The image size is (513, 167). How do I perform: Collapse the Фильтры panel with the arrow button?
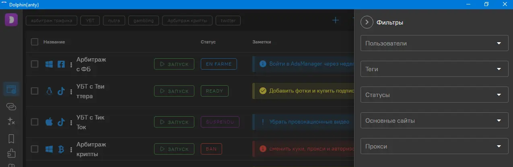click(367, 23)
